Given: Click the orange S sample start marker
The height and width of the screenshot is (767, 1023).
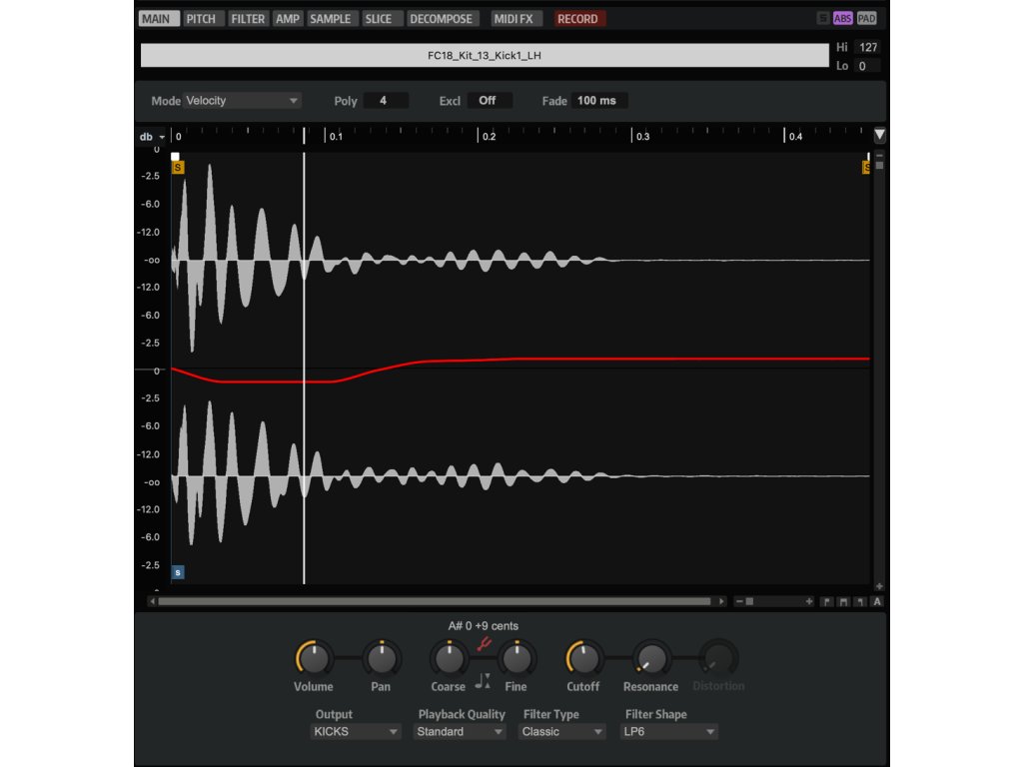Looking at the screenshot, I should click(178, 168).
